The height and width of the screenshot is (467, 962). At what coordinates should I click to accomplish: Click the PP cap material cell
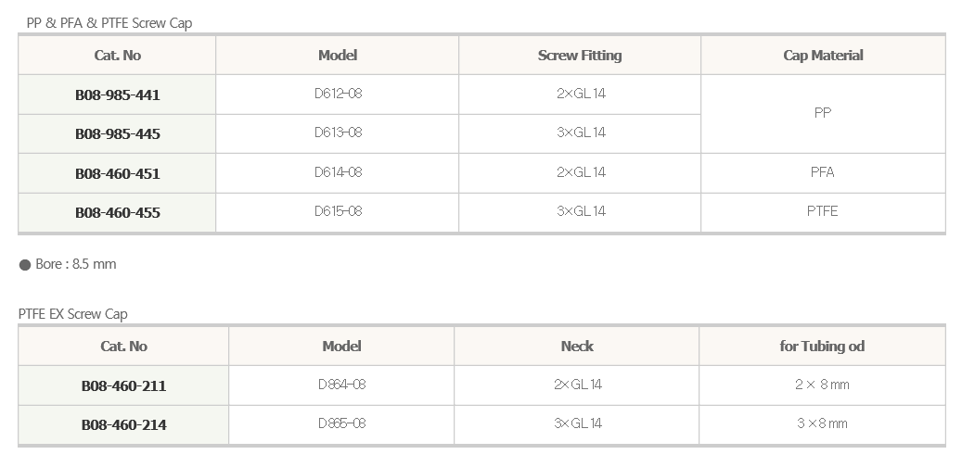823,114
